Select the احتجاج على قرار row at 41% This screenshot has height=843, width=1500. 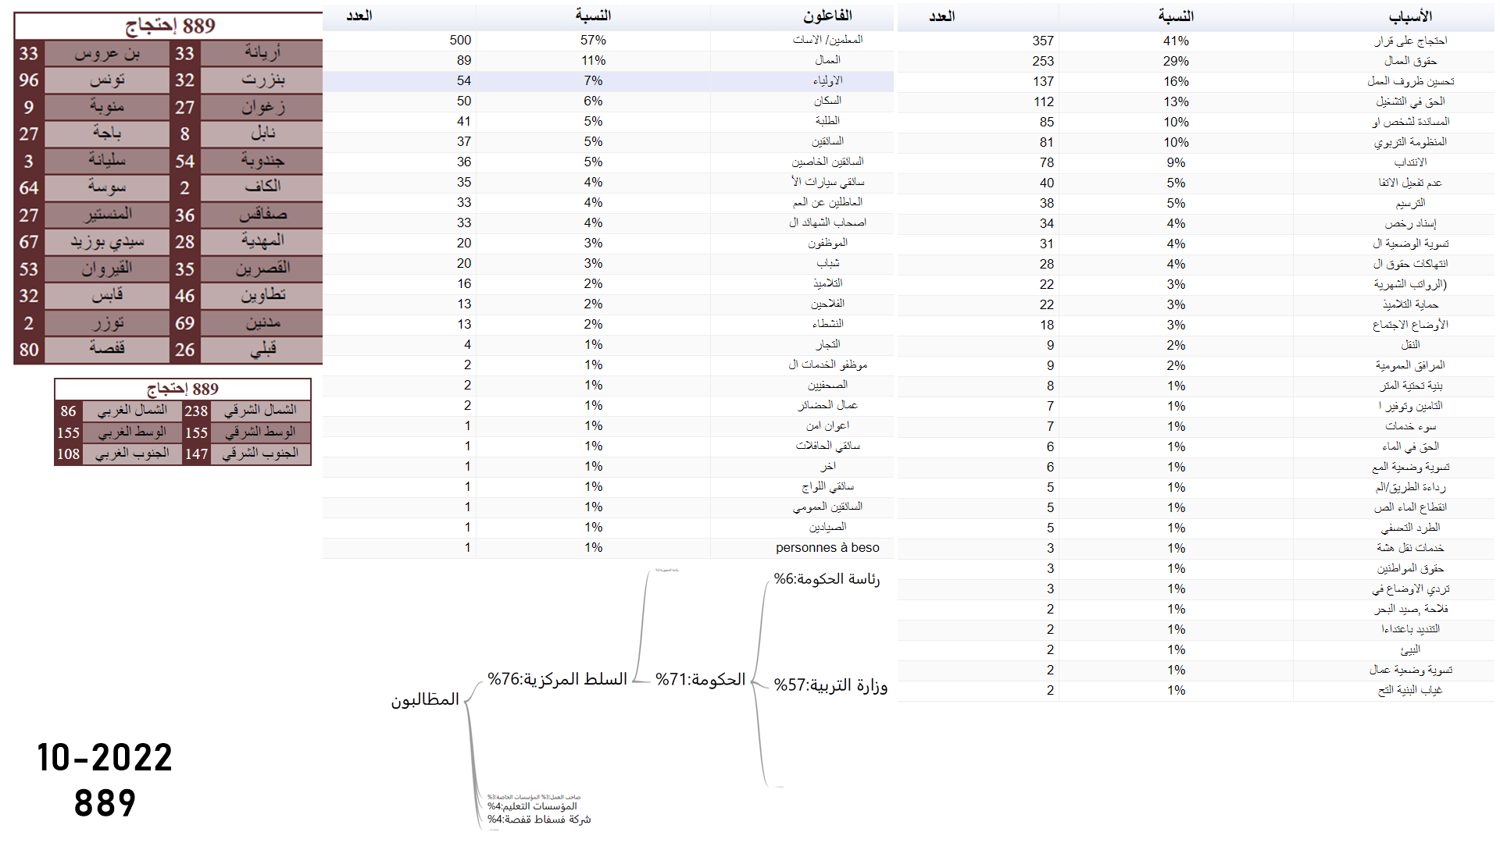[1410, 41]
